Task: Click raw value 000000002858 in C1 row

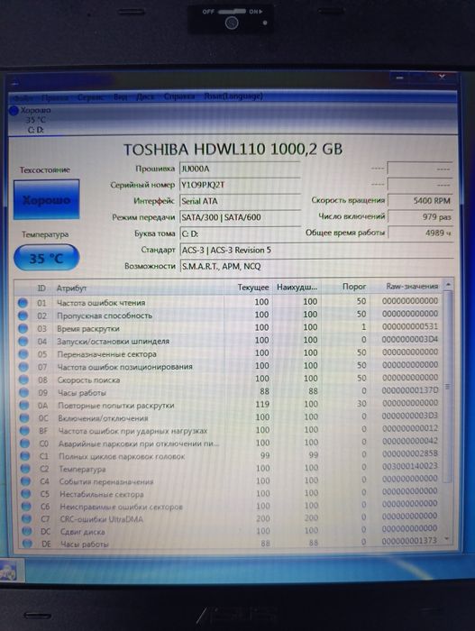Action: 410,453
